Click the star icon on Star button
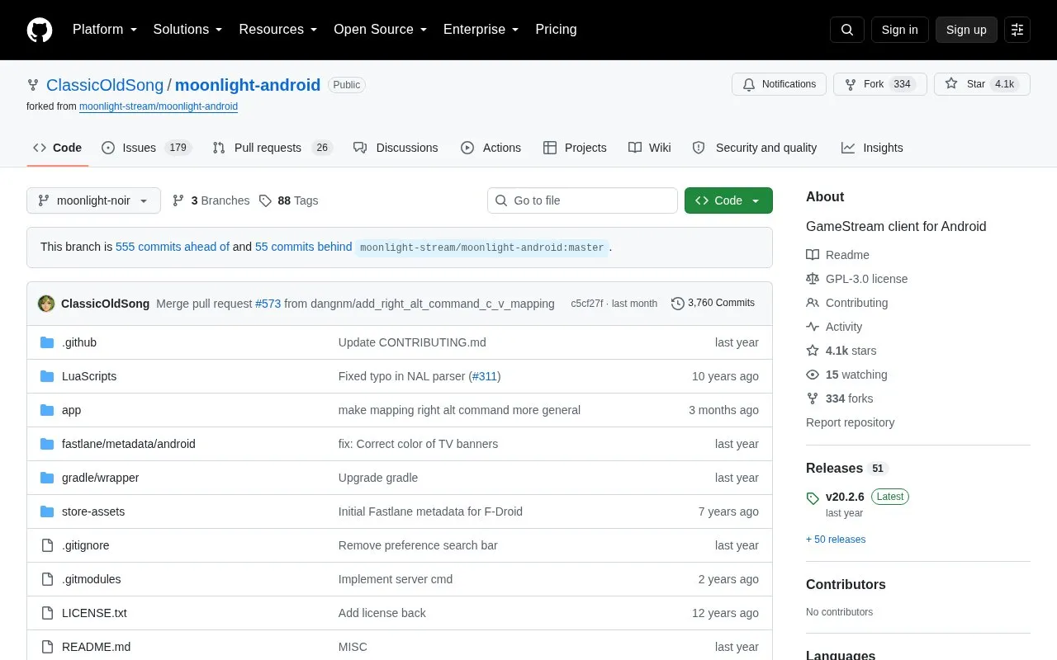The image size is (1057, 660). pos(951,84)
